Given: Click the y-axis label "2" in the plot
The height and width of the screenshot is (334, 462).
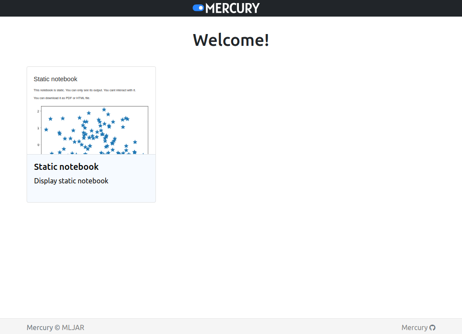Looking at the screenshot, I should tap(38, 111).
